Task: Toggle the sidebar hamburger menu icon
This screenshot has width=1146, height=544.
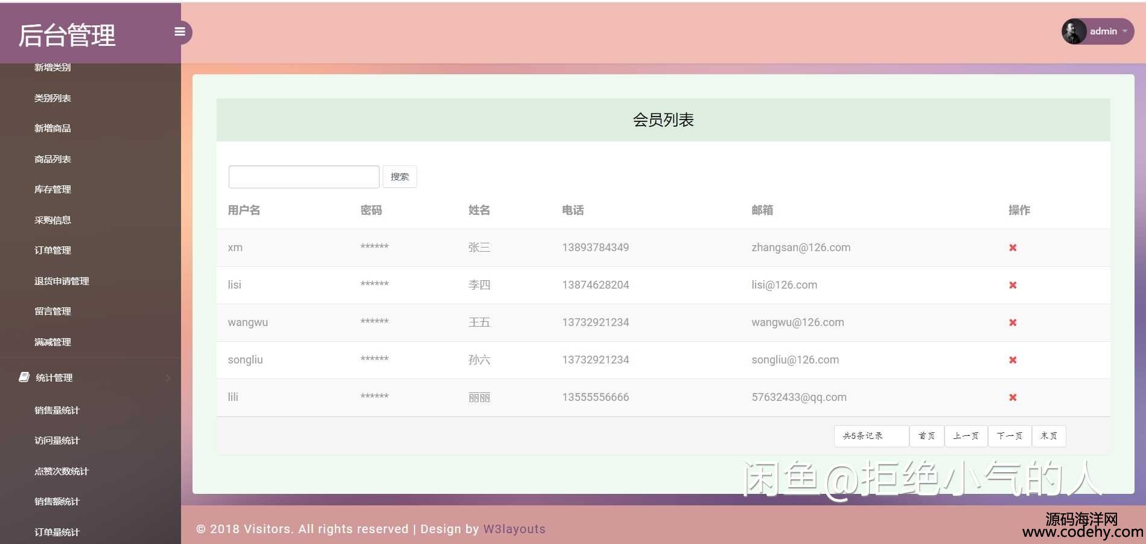Action: (x=180, y=31)
